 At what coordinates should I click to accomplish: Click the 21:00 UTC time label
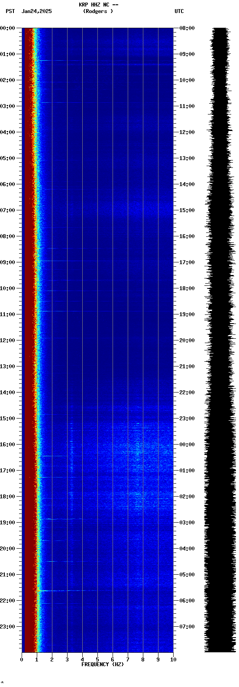[187, 366]
